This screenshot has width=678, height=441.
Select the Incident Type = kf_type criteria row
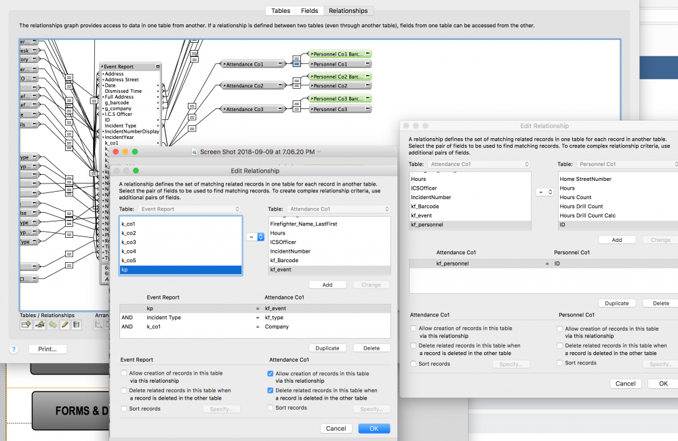255,318
